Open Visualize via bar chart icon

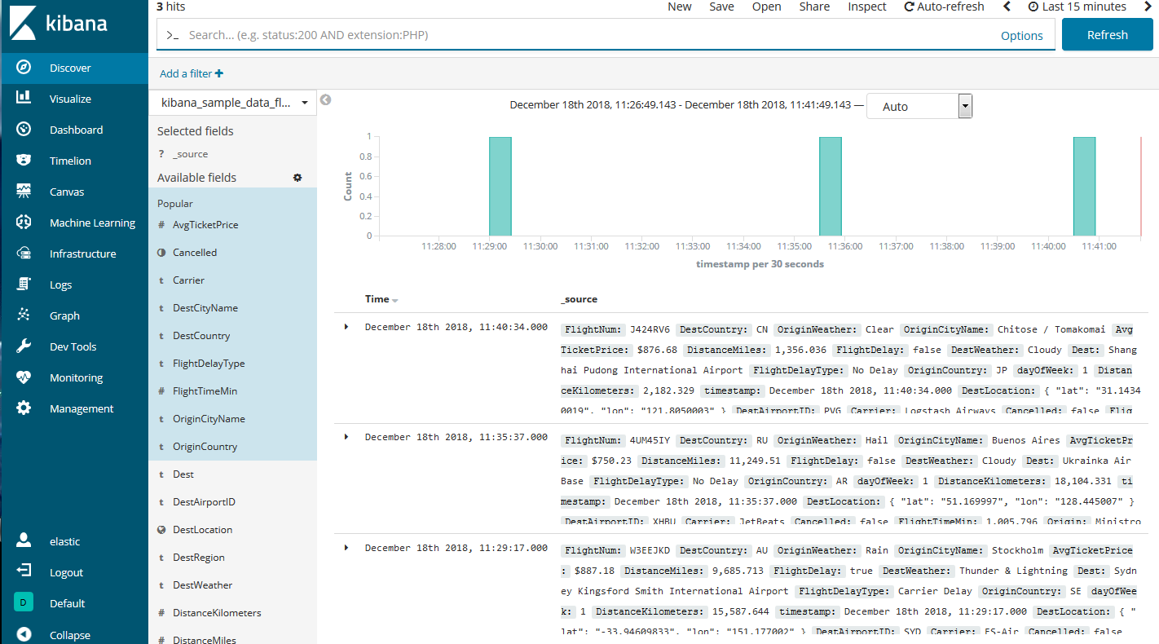(24, 99)
